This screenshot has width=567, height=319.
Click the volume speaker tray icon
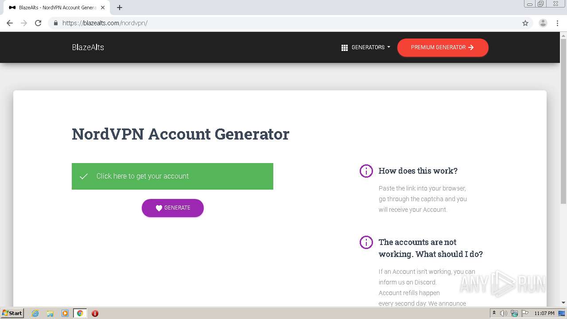[504, 313]
